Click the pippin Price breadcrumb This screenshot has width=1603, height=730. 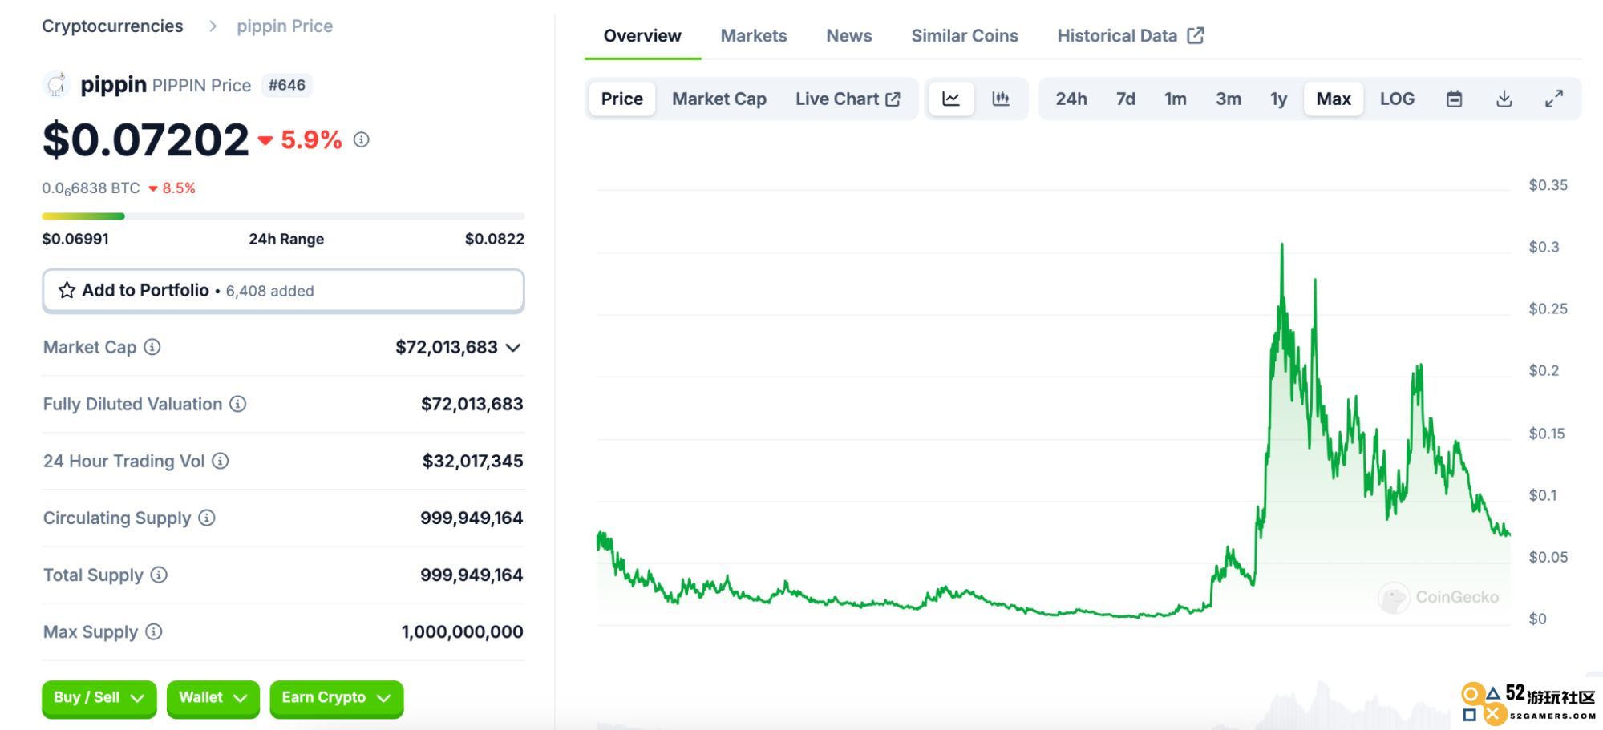[x=285, y=26]
